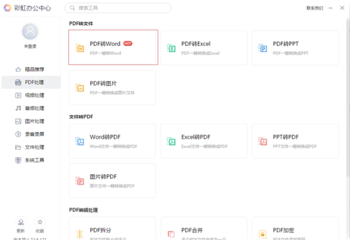
Task: Click the orange image icon of PDF转图片
Action: [79, 87]
